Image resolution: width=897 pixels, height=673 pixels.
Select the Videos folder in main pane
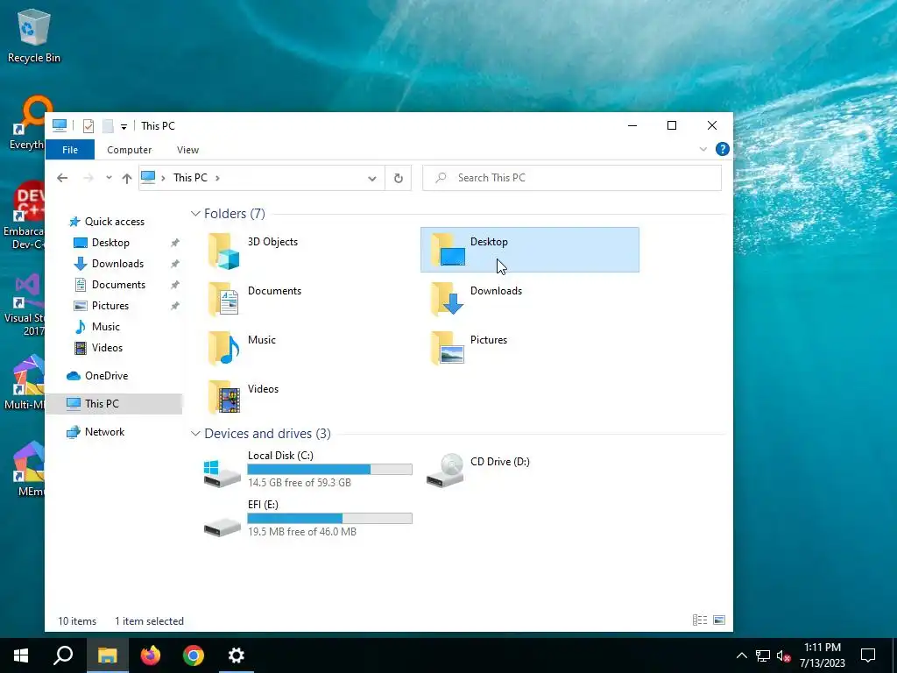click(x=244, y=397)
